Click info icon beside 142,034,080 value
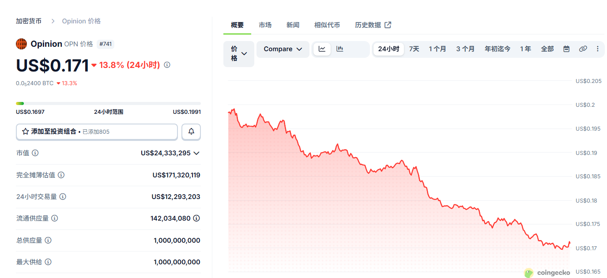This screenshot has width=607, height=278. [x=196, y=218]
